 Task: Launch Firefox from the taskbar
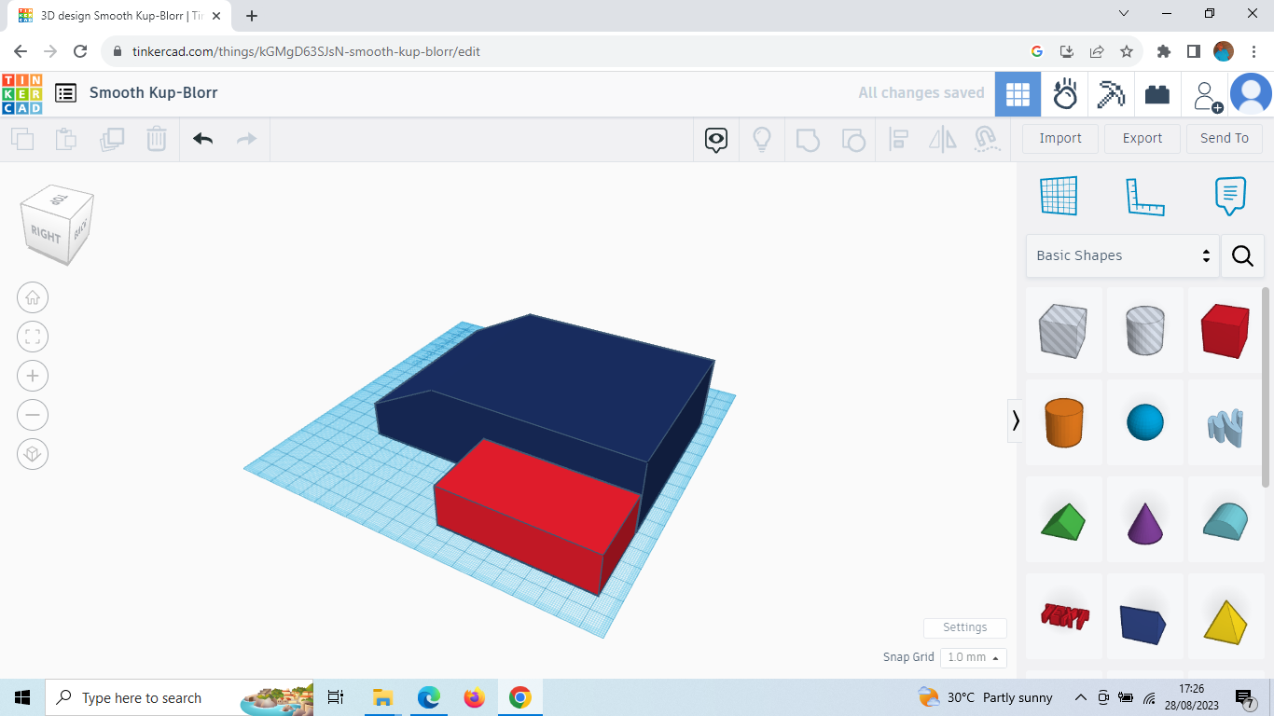click(x=474, y=697)
